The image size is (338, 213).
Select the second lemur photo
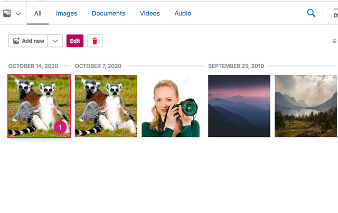coord(106,106)
